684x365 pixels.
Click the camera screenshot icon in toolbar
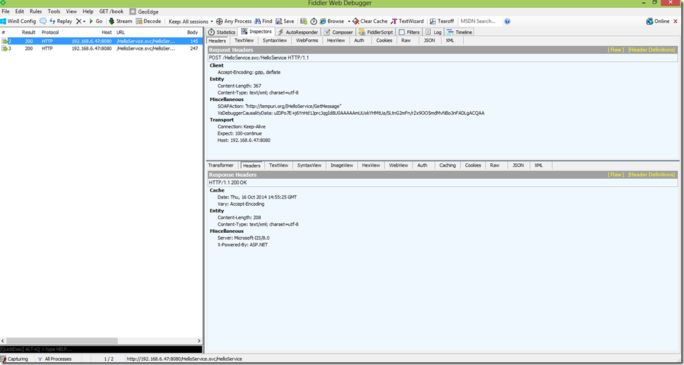point(304,21)
